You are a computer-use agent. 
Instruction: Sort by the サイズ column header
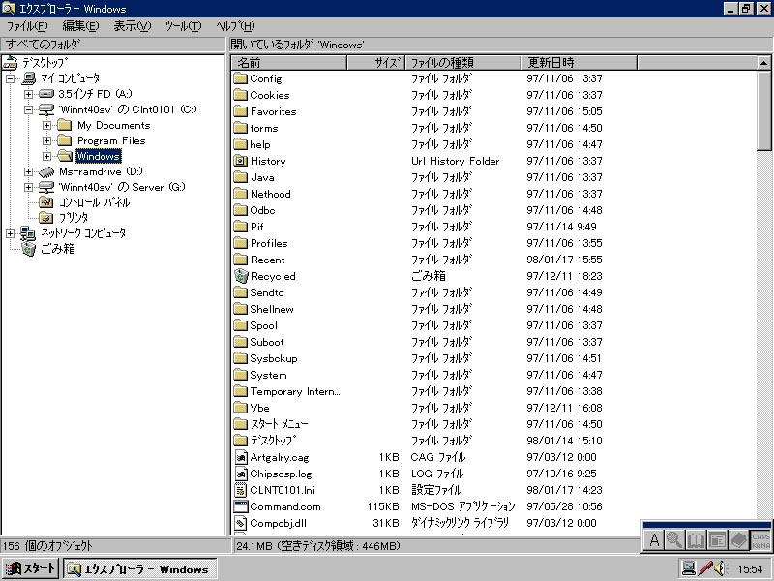tap(376, 63)
